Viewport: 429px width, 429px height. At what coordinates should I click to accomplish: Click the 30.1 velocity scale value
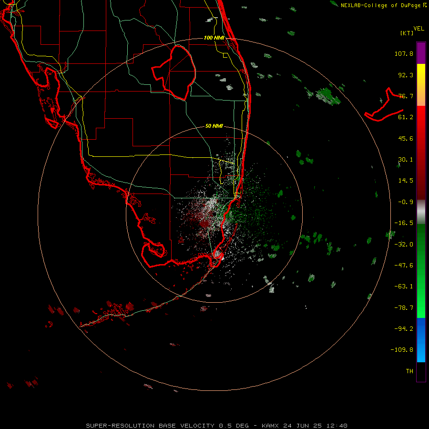click(406, 160)
